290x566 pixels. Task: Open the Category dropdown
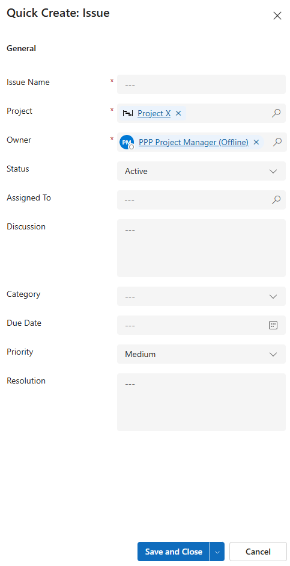click(201, 296)
